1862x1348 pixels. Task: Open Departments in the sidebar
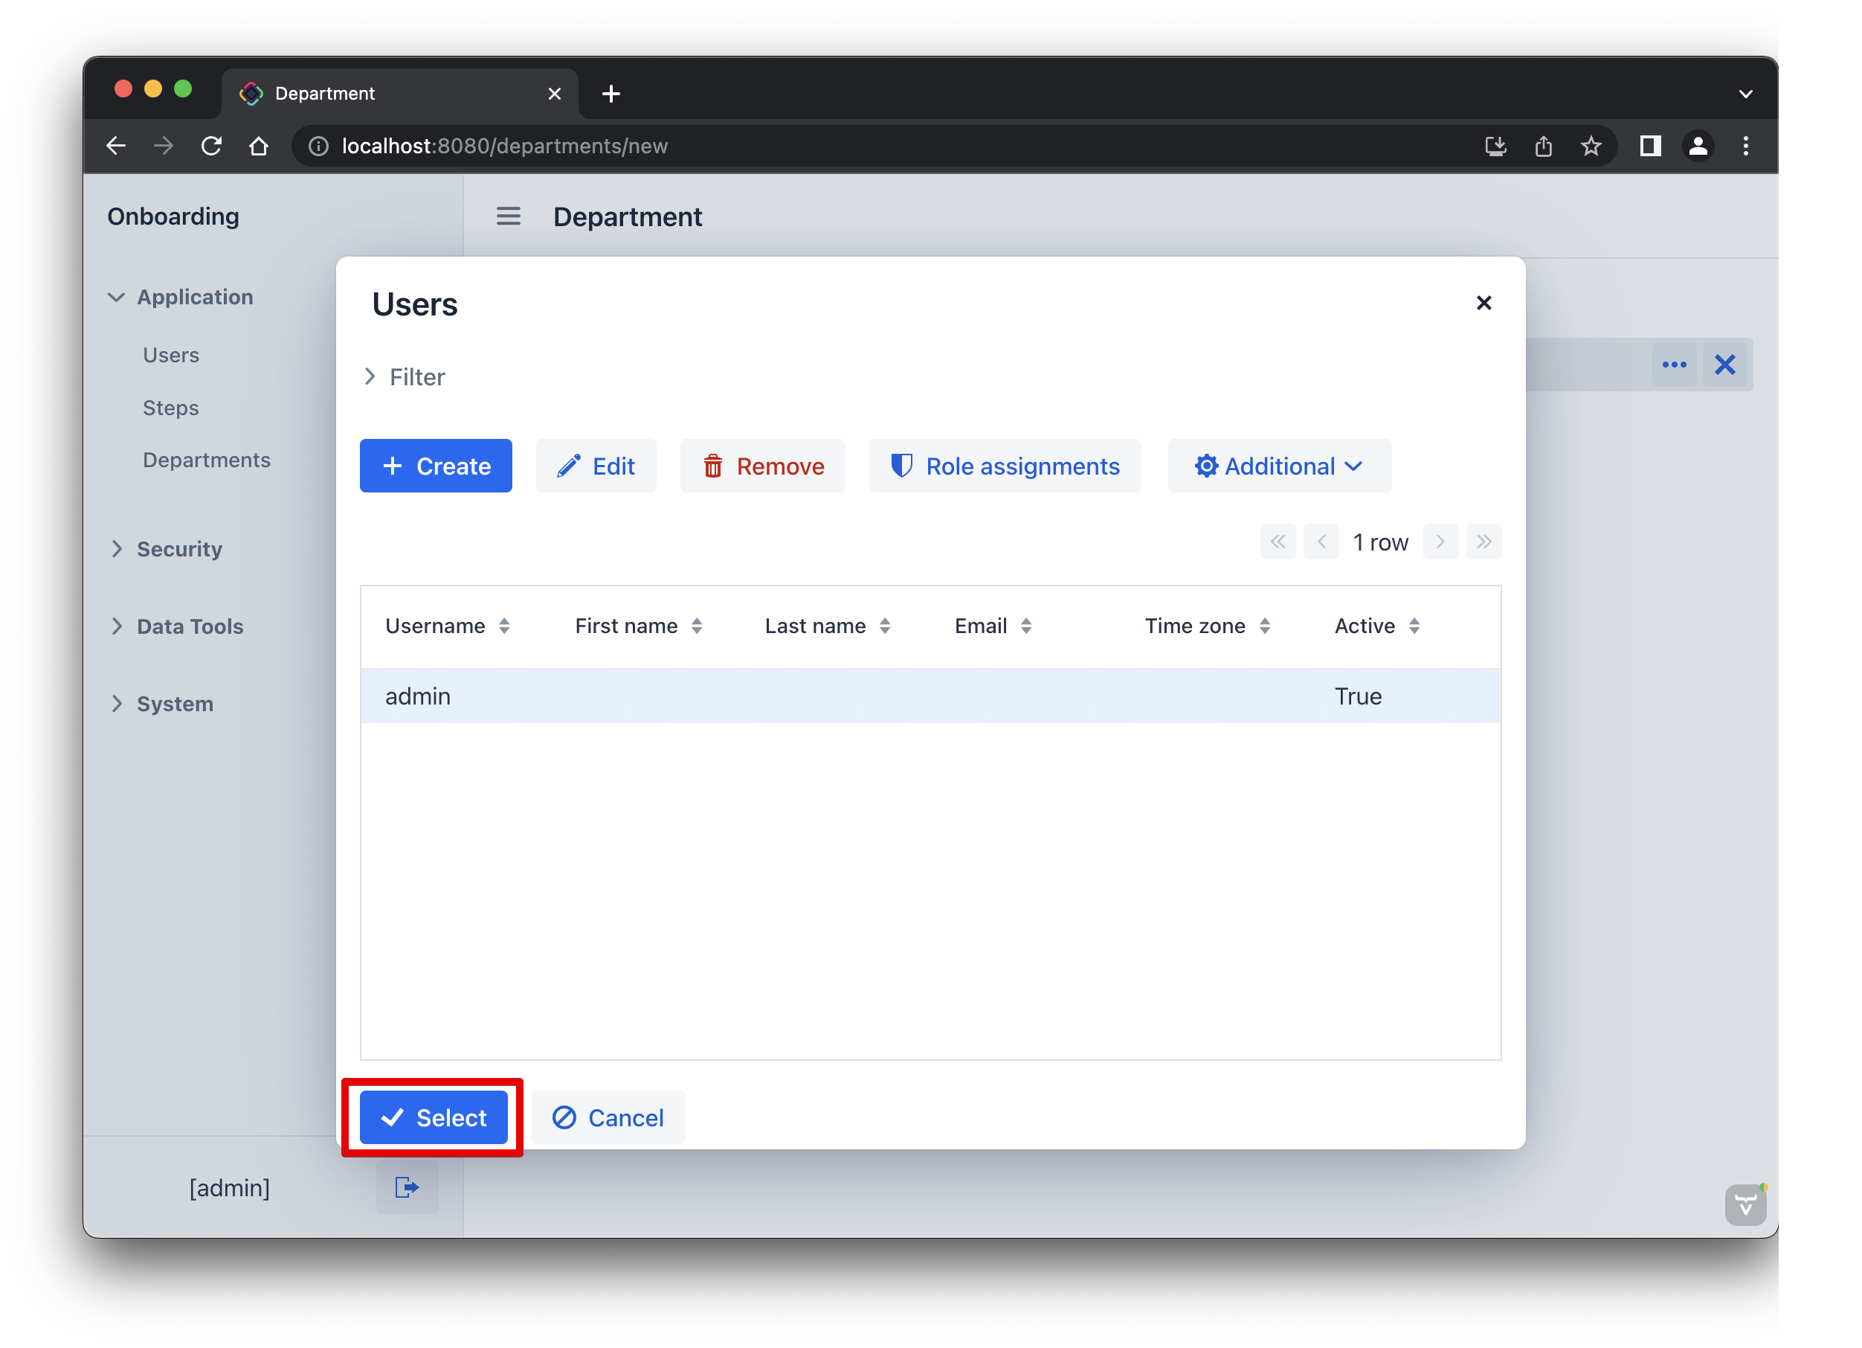206,460
